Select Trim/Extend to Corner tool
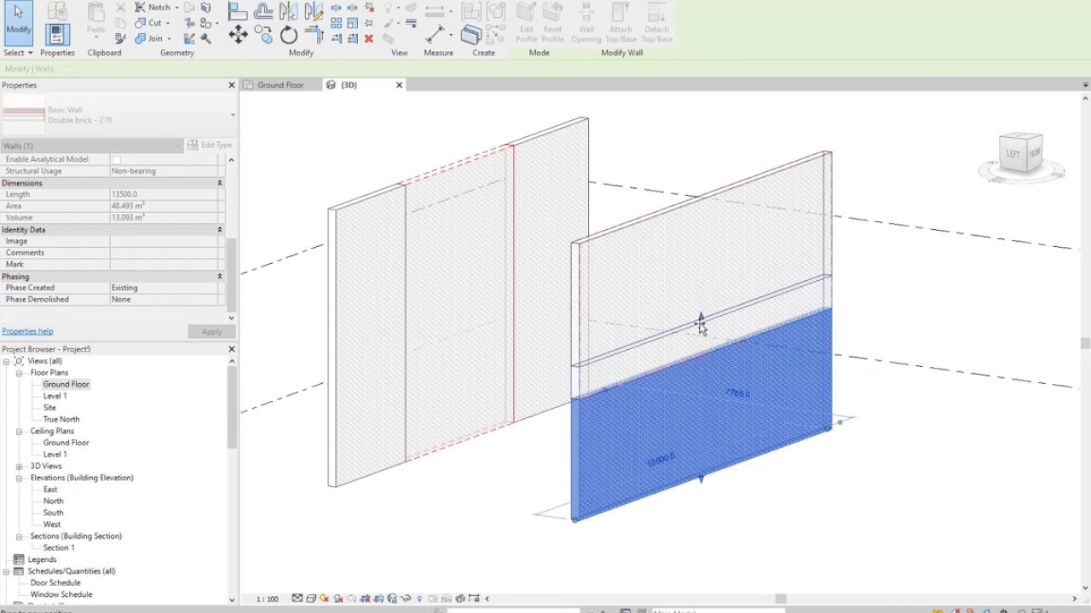 point(315,35)
